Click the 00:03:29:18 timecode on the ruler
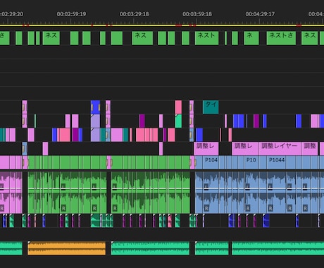This screenshot has width=324, height=268. point(135,14)
